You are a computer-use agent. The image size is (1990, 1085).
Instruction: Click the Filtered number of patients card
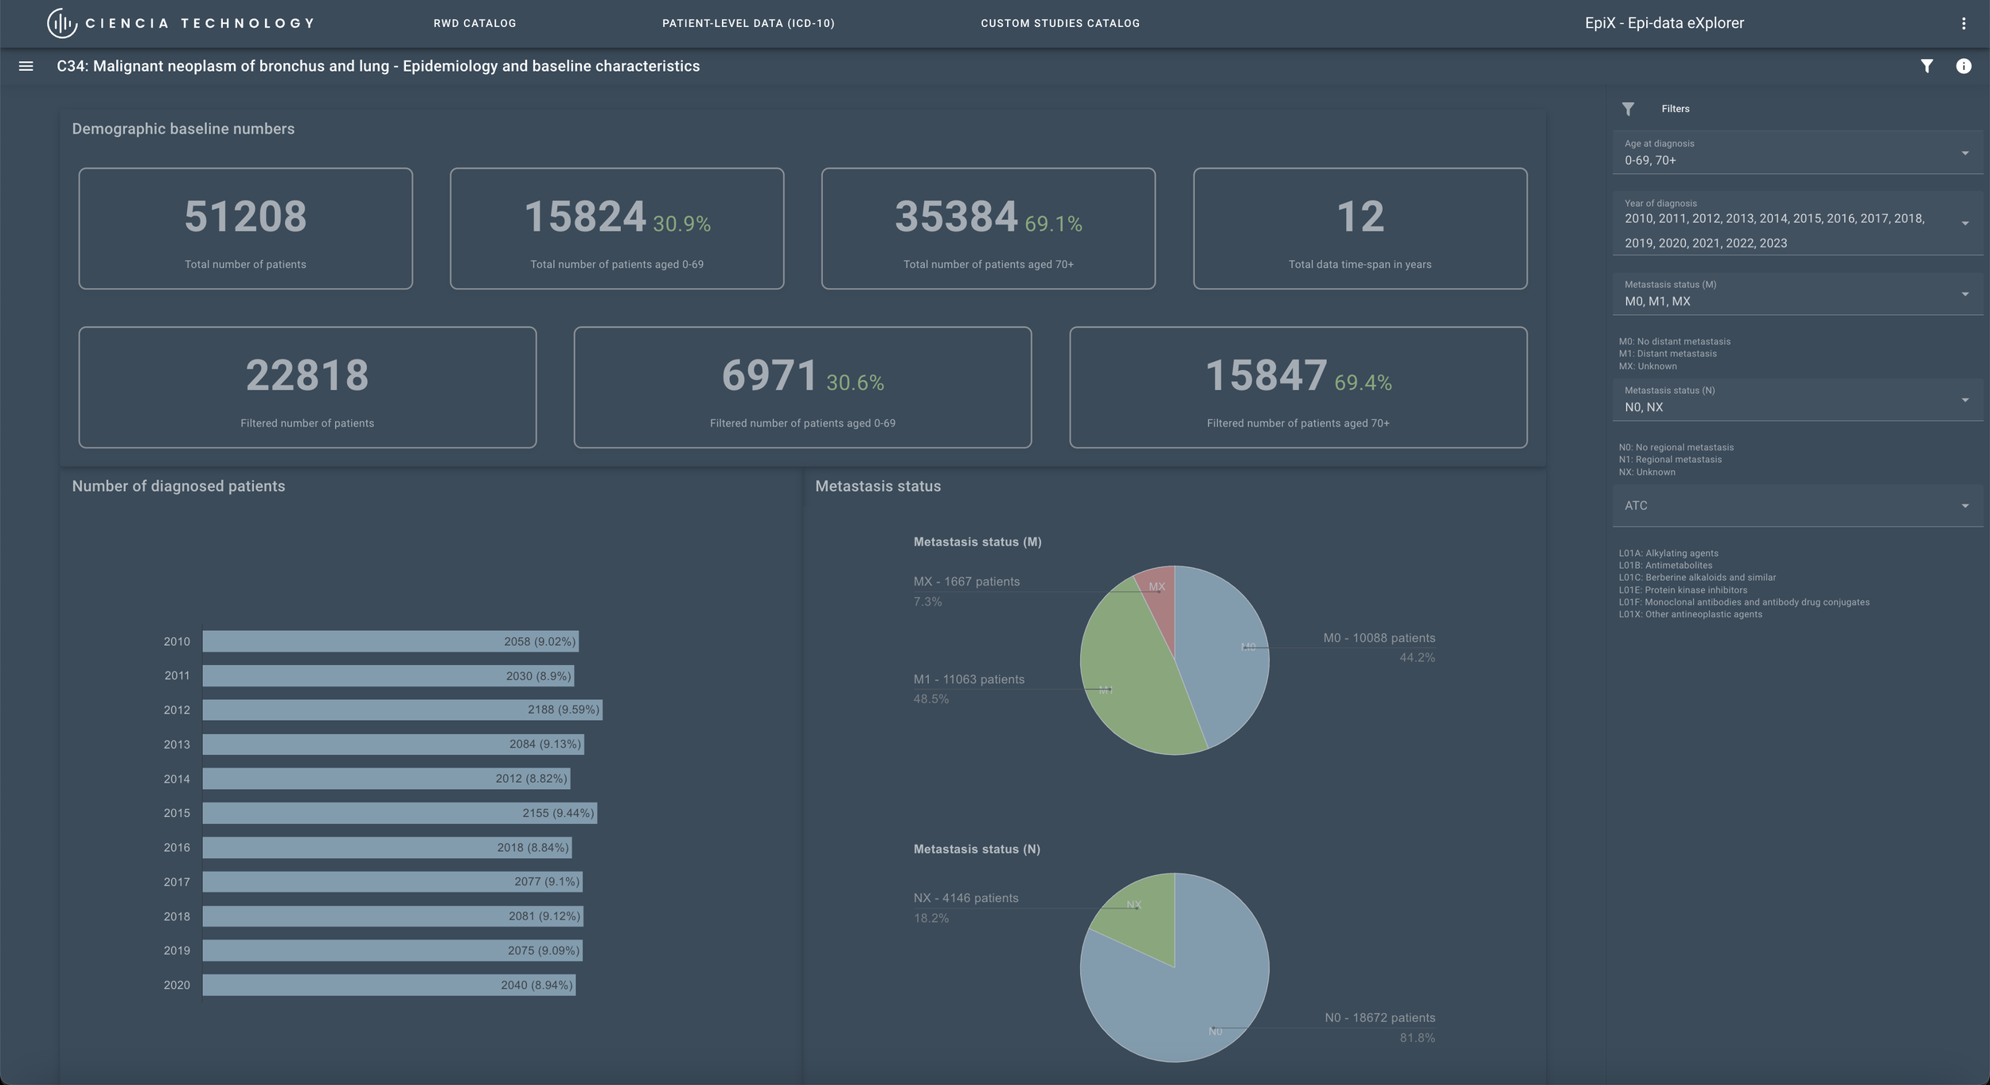coord(307,387)
